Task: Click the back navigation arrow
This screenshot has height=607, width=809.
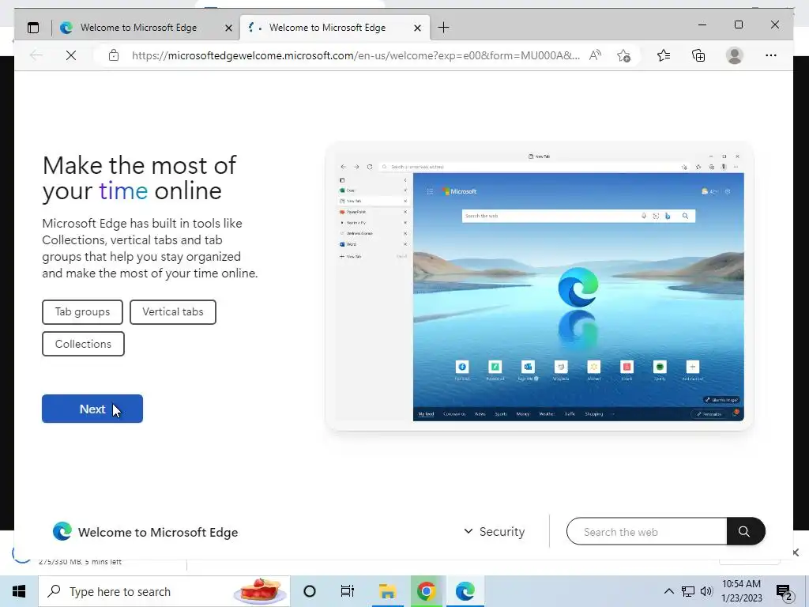Action: click(x=36, y=55)
